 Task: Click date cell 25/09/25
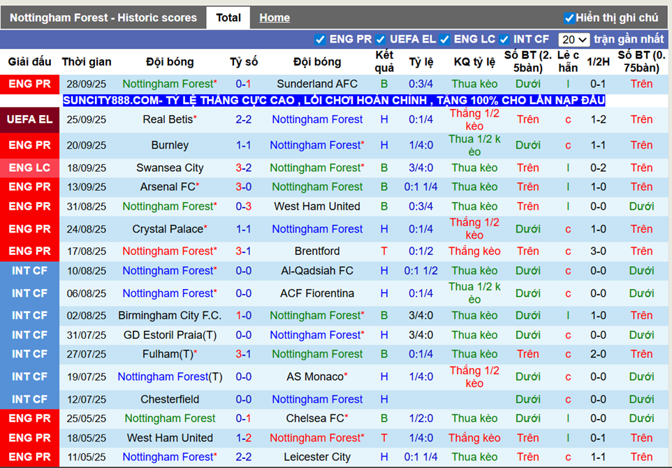click(87, 119)
